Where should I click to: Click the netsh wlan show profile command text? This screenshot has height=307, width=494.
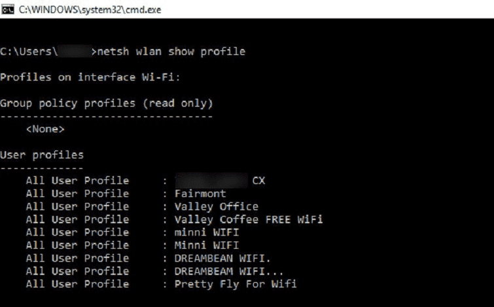tap(171, 51)
